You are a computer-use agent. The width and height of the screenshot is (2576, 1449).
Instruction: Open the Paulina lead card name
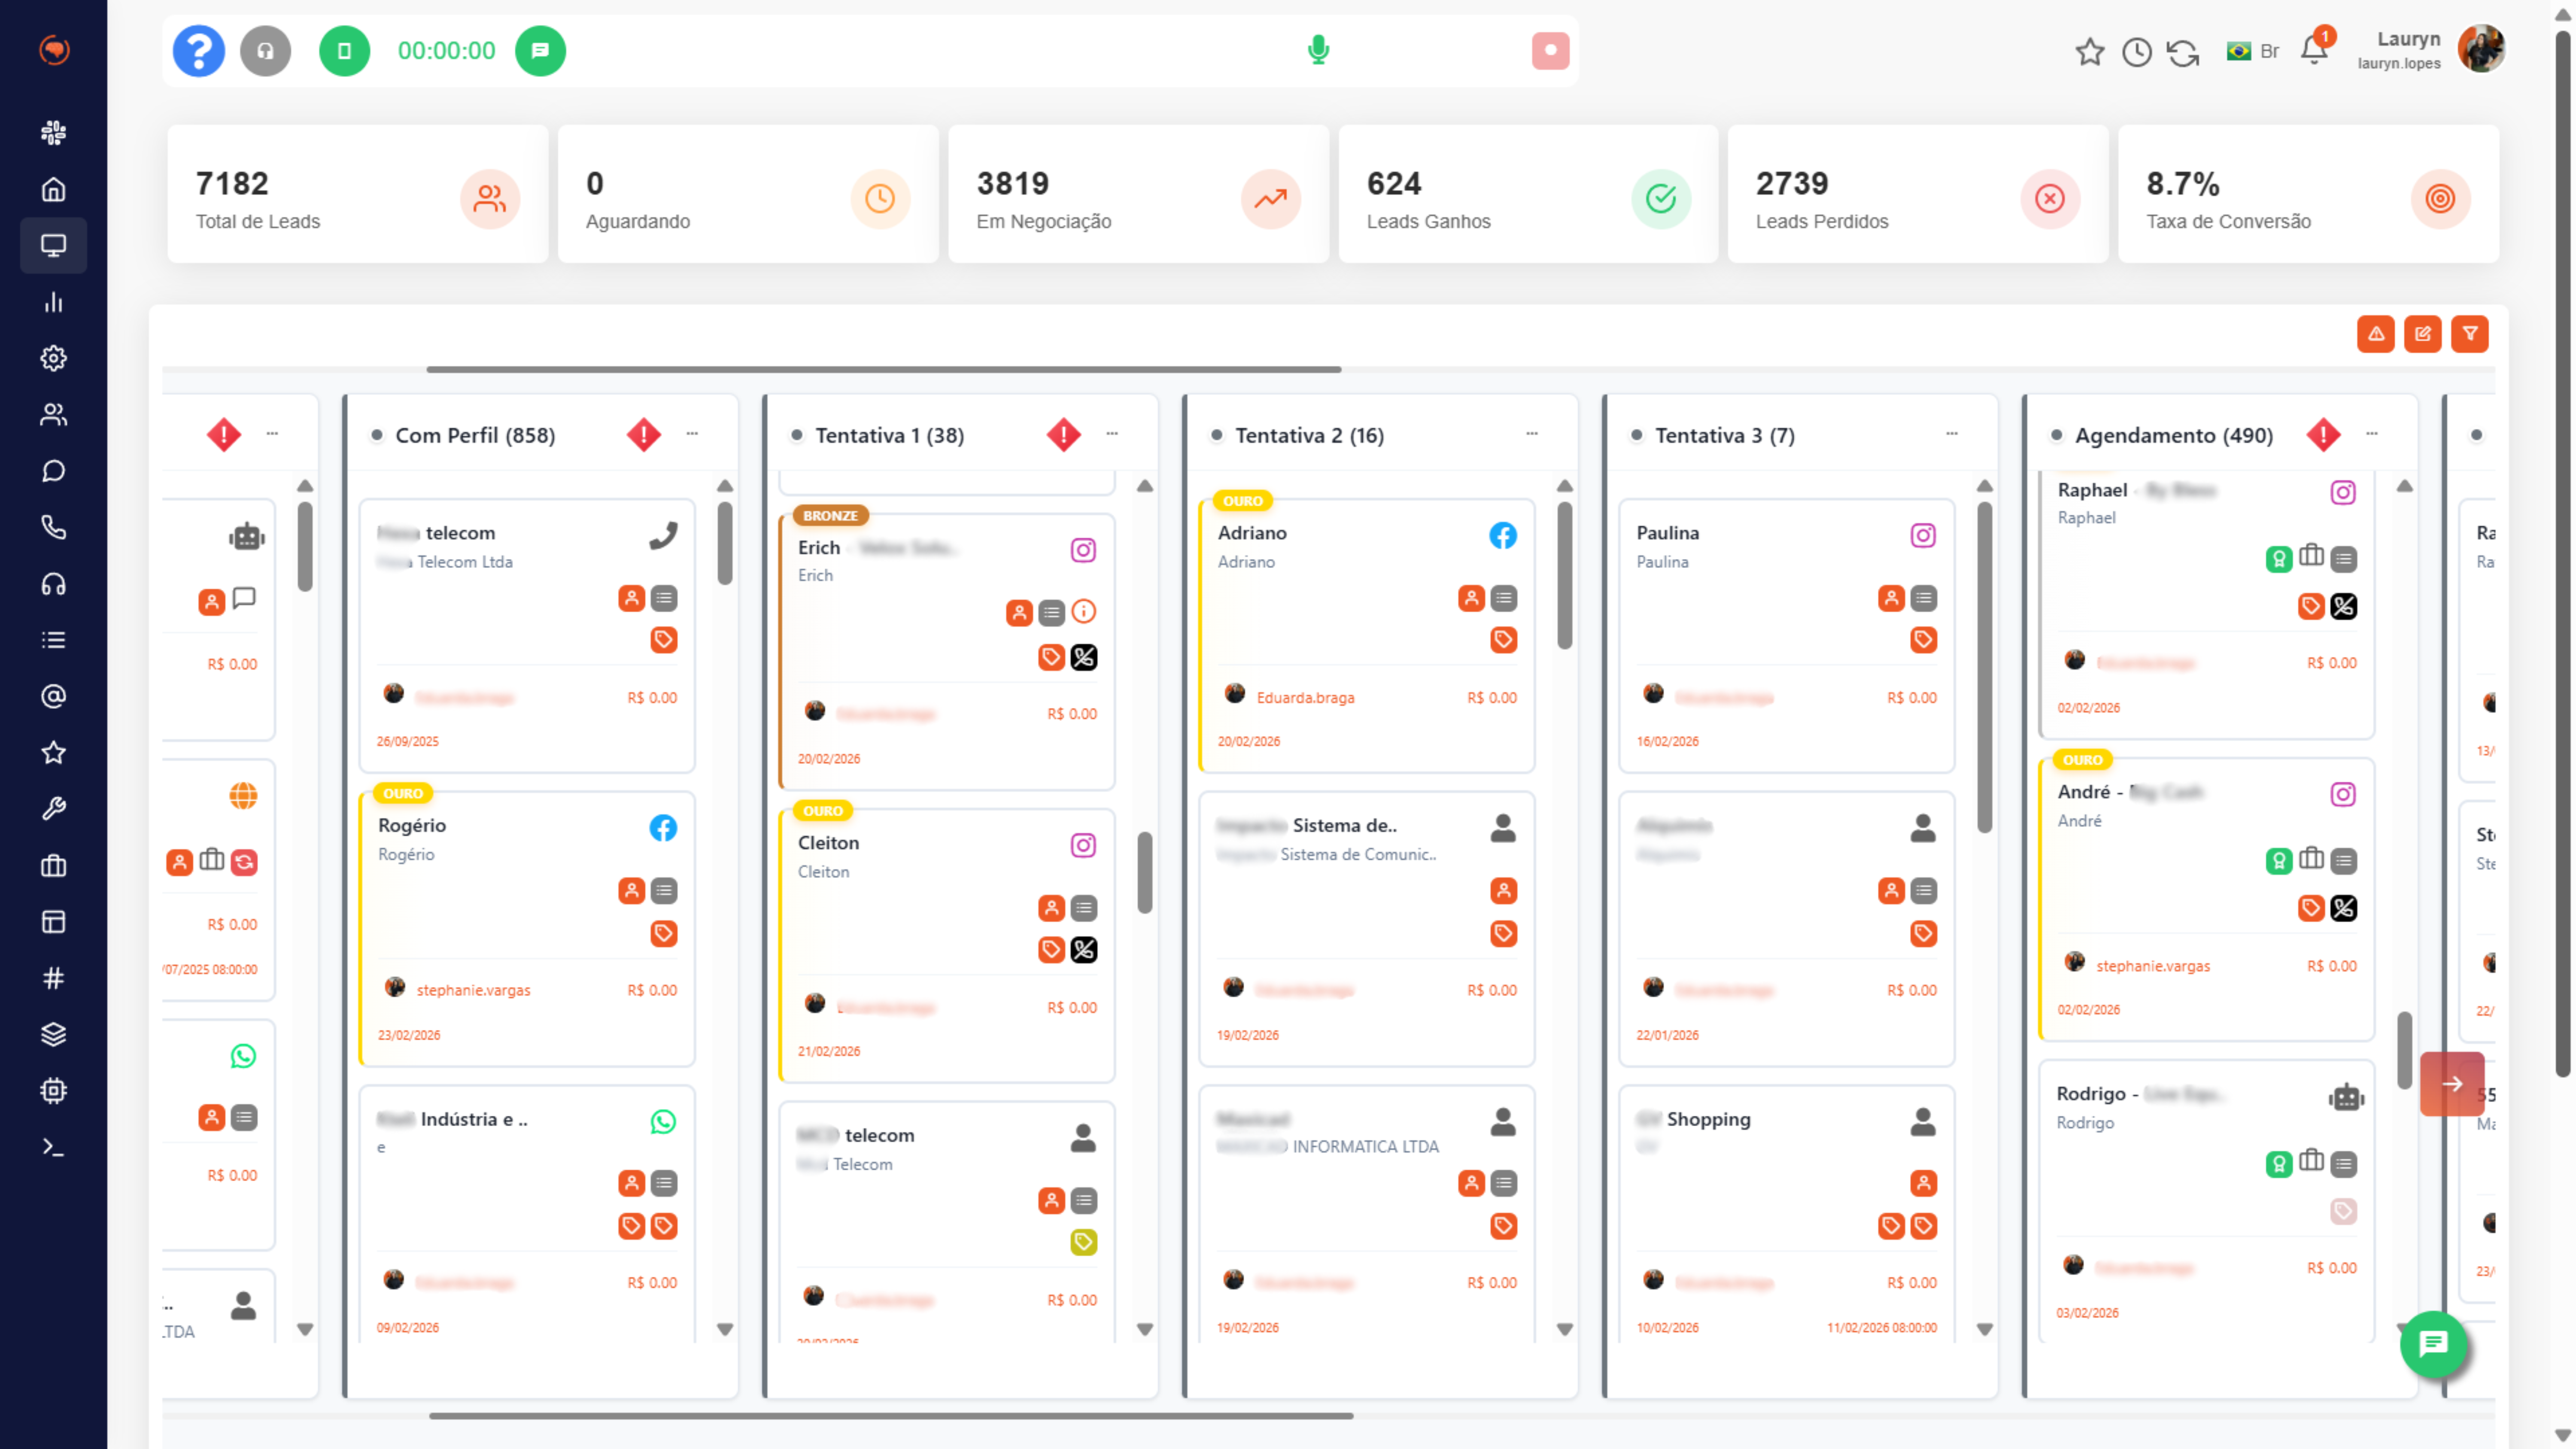[x=1668, y=533]
